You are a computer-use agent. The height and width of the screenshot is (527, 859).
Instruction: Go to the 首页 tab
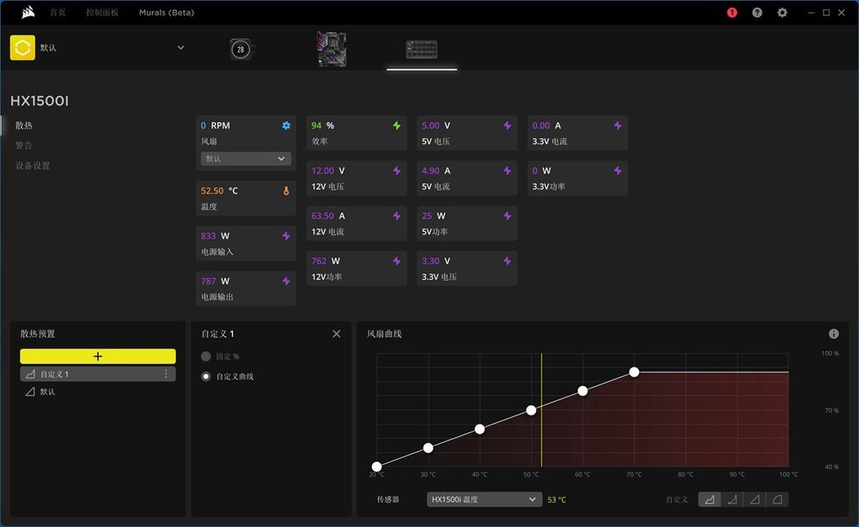[58, 13]
